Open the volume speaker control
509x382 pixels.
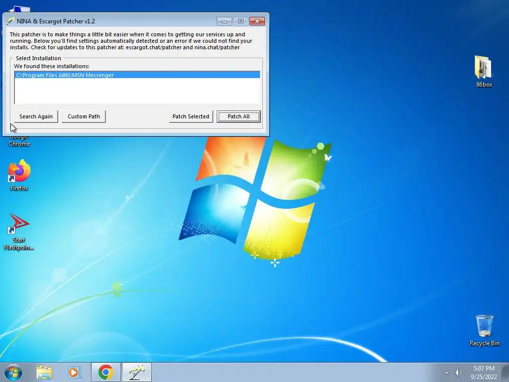pos(459,373)
